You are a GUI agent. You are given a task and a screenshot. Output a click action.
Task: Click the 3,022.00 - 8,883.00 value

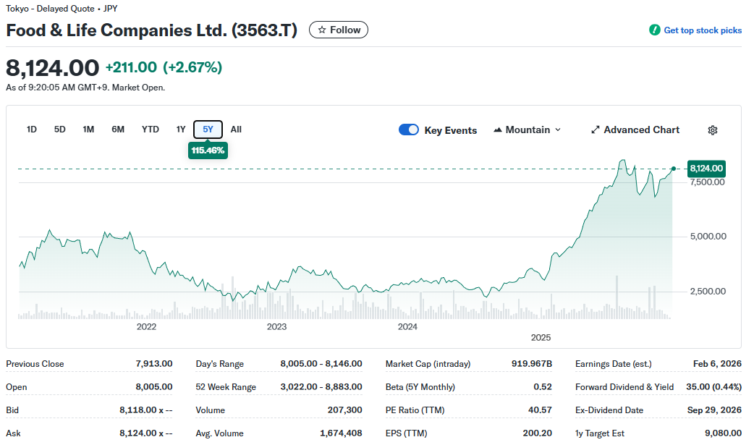tap(321, 387)
